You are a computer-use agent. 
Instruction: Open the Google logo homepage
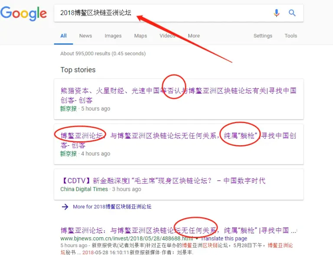click(x=23, y=13)
